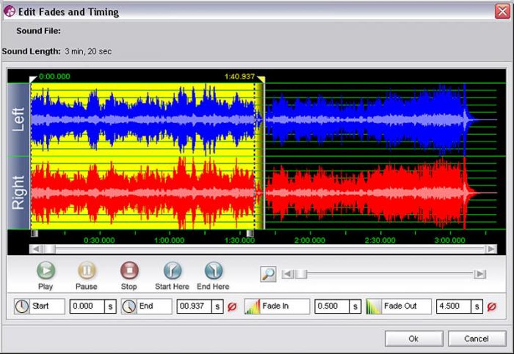Click the fade-in handle below the waveform start

[x=34, y=233]
